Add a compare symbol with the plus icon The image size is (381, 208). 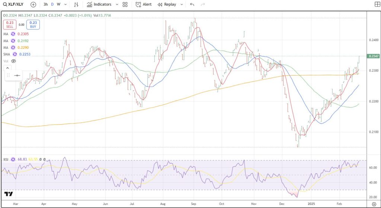pyautogui.click(x=33, y=4)
